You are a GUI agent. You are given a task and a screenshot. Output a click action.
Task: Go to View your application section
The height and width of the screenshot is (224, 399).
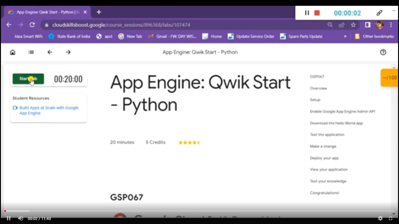tap(329, 170)
